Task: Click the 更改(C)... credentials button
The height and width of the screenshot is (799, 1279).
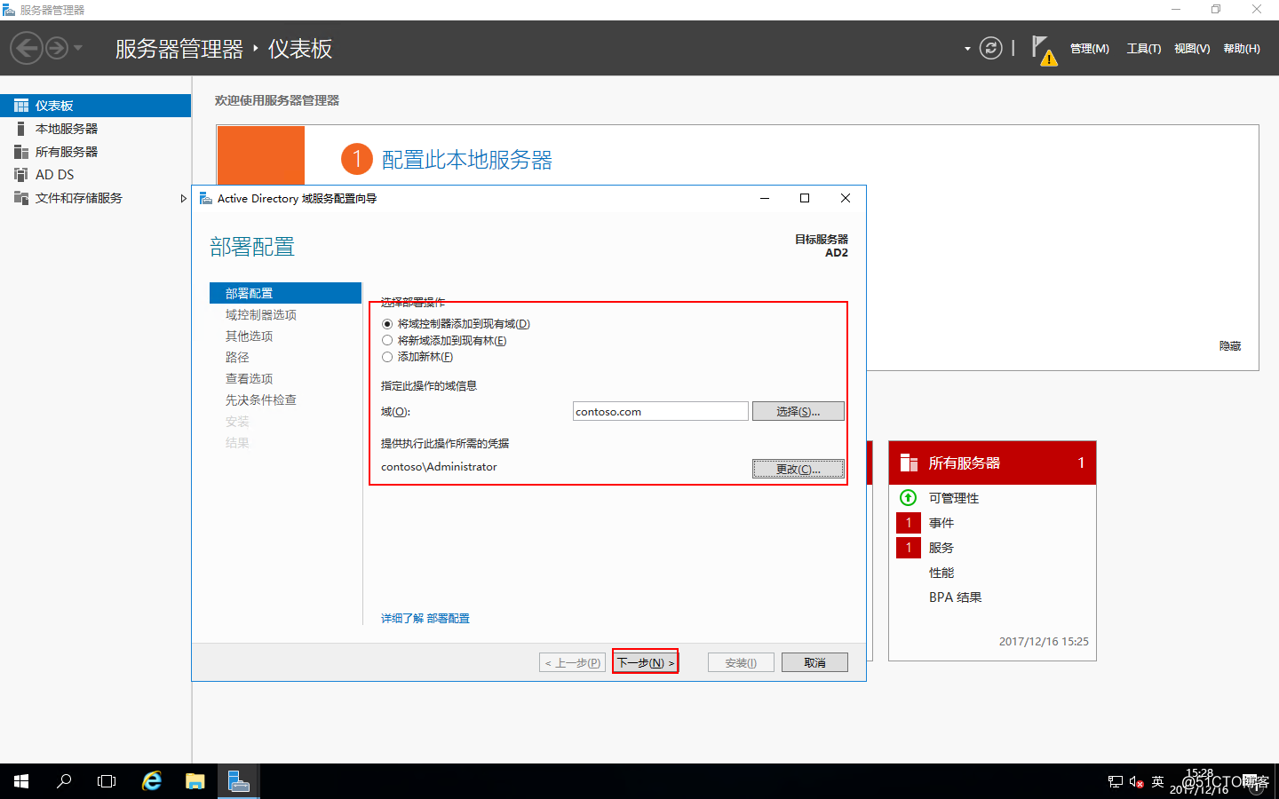Action: coord(798,469)
